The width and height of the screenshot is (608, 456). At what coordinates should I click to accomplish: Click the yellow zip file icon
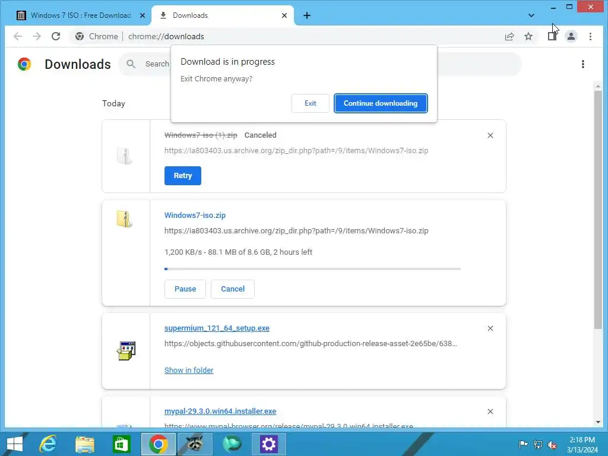(125, 219)
